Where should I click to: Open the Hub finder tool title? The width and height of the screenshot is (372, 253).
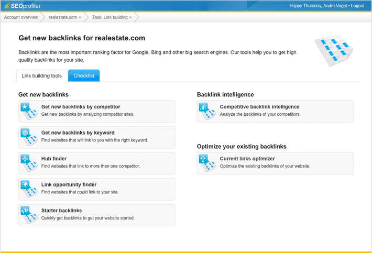point(54,159)
